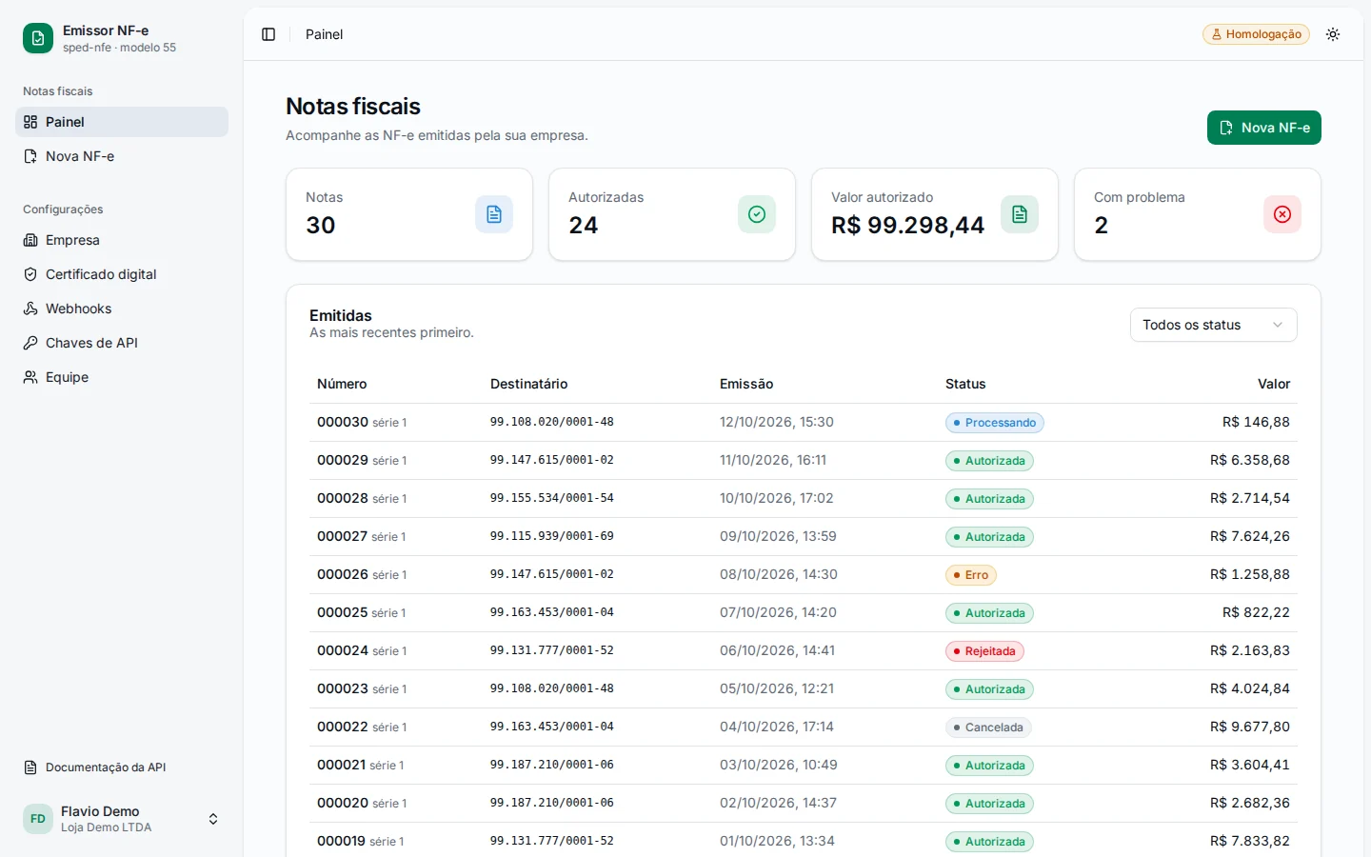Click the Chaves de API key icon
Image resolution: width=1371 pixels, height=857 pixels.
[x=30, y=343]
